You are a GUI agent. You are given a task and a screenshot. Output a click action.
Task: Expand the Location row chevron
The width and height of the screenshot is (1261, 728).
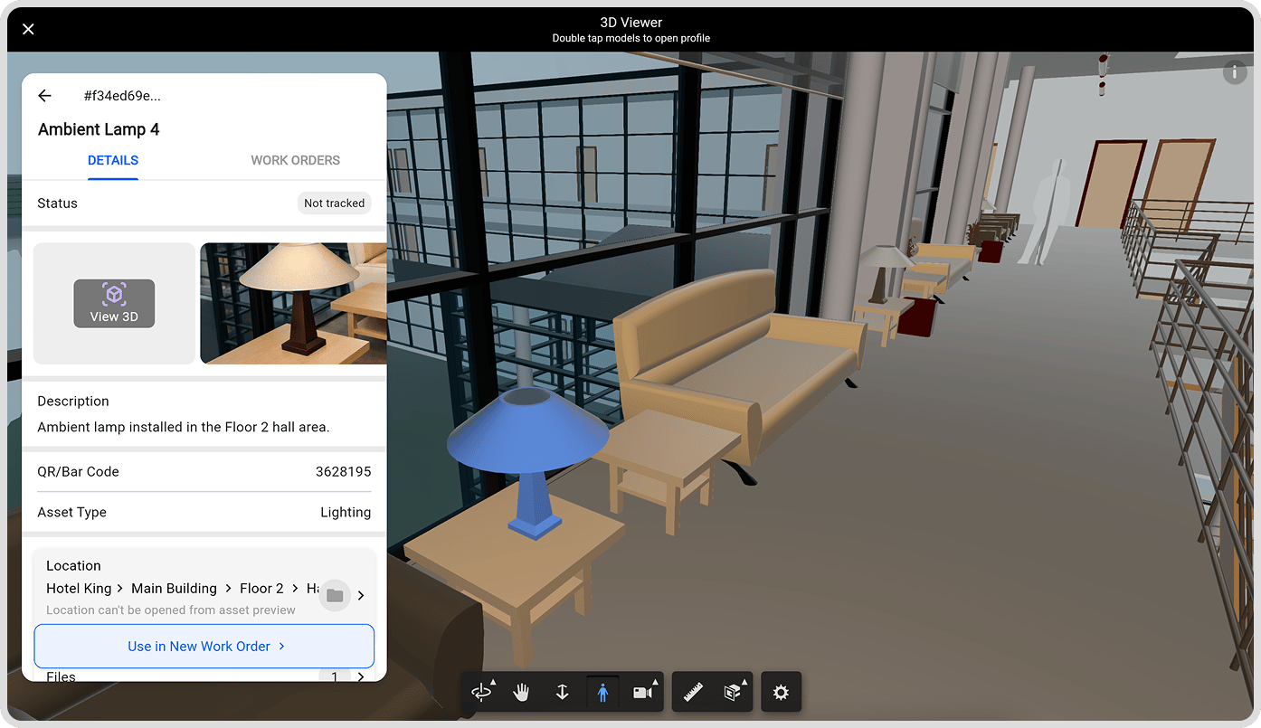pyautogui.click(x=361, y=595)
